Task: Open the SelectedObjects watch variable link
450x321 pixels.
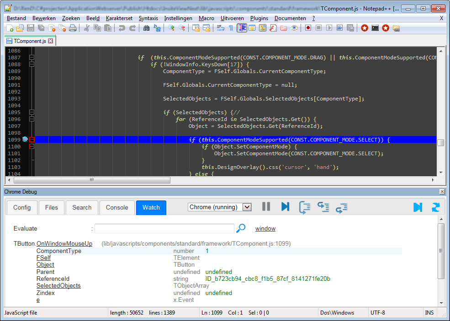Action: pos(58,286)
